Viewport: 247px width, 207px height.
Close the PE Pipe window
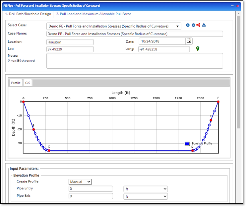coord(237,6)
